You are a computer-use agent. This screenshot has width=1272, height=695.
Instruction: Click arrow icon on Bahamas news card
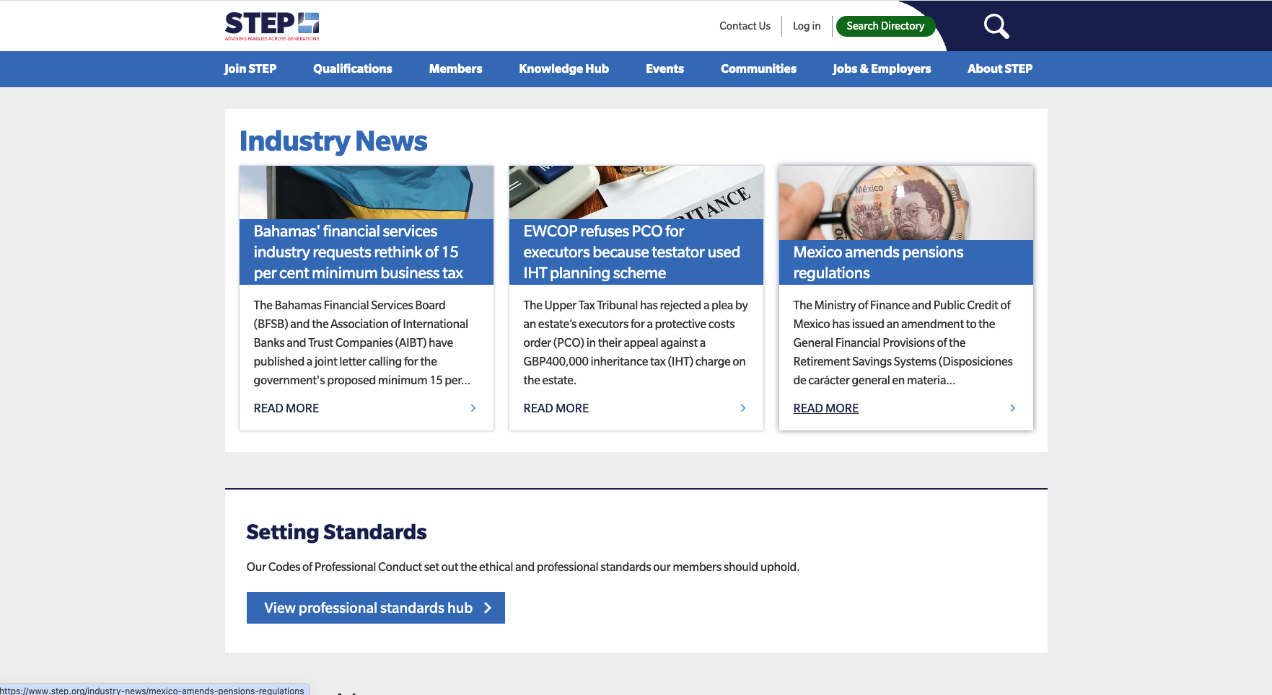click(x=473, y=408)
